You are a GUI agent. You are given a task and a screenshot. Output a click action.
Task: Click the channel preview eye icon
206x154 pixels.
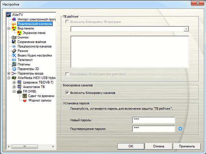[x=14, y=46]
